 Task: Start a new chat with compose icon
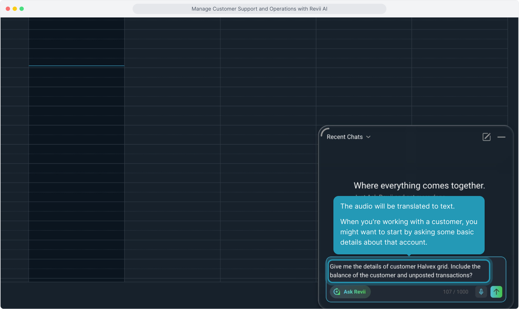point(486,137)
